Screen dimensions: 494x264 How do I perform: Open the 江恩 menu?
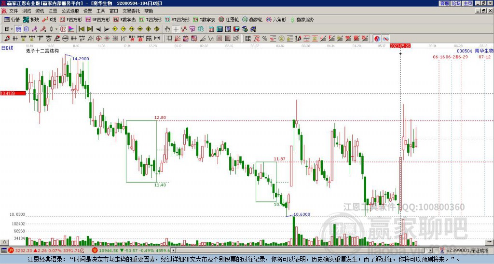click(x=53, y=11)
